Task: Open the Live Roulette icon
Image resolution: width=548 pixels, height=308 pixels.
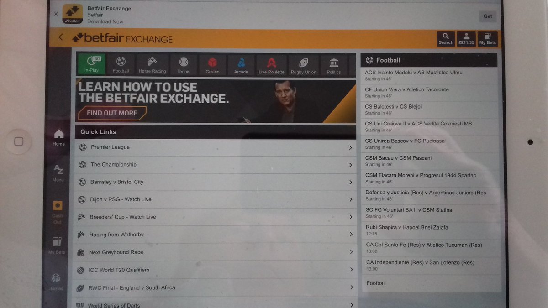Action: (271, 65)
